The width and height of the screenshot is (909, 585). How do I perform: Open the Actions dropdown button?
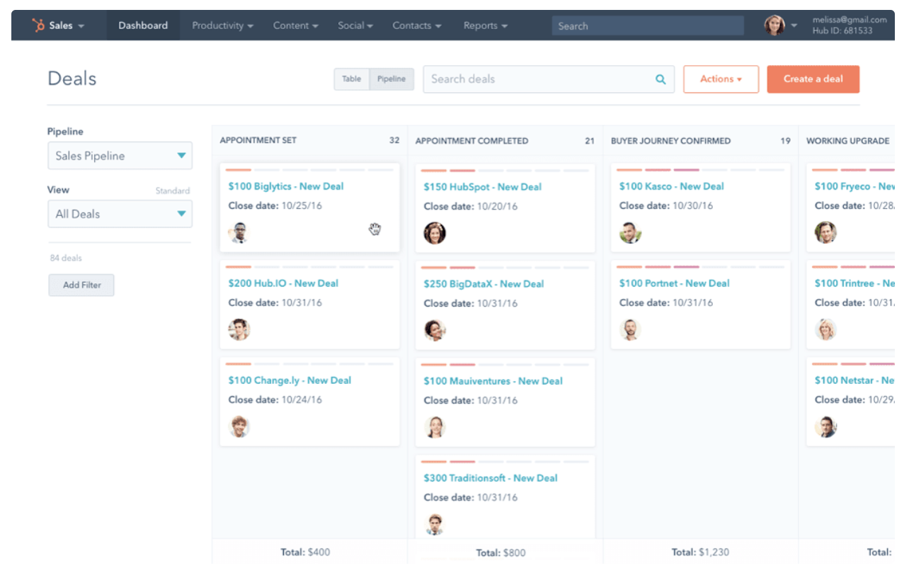click(x=721, y=79)
